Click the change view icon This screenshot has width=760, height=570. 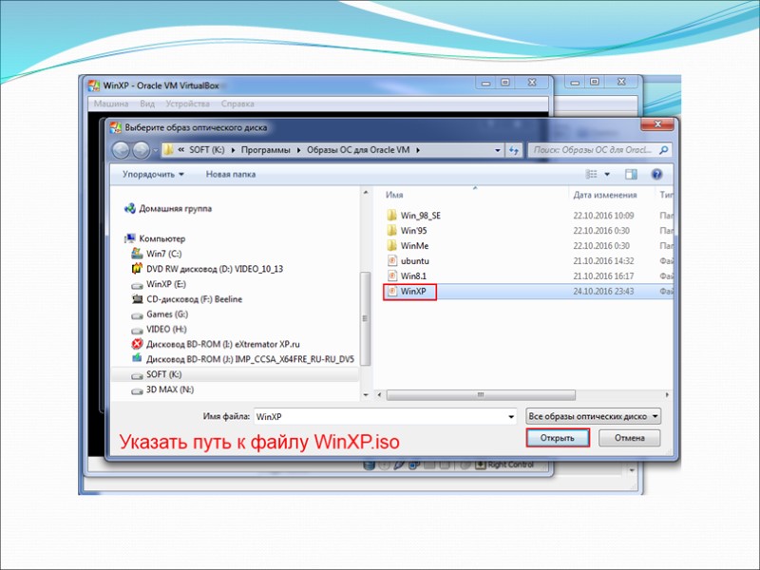[x=591, y=174]
